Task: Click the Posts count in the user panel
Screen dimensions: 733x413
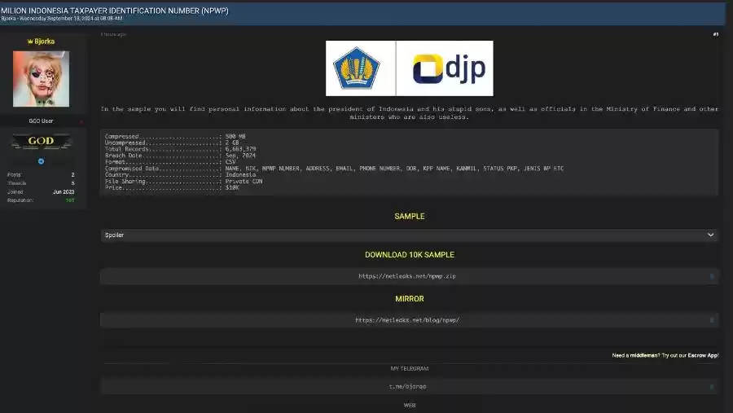Action: tap(72, 175)
